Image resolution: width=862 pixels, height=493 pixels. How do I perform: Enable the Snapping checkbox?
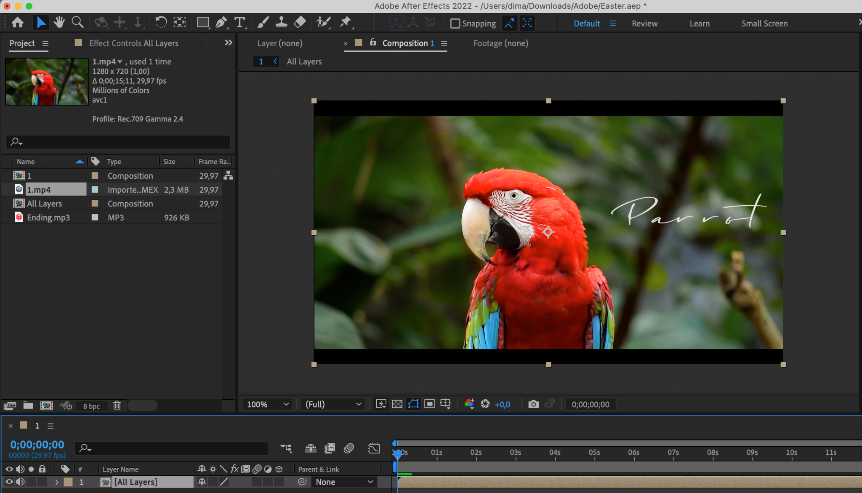(455, 24)
